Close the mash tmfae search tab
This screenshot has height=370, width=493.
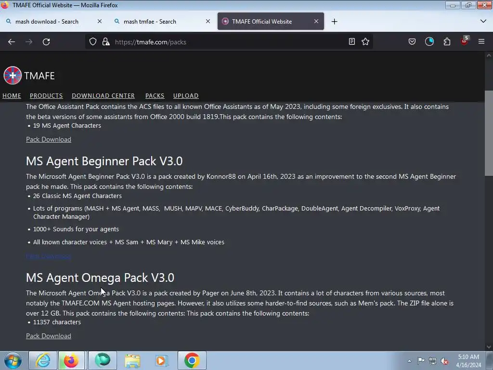[x=208, y=21]
